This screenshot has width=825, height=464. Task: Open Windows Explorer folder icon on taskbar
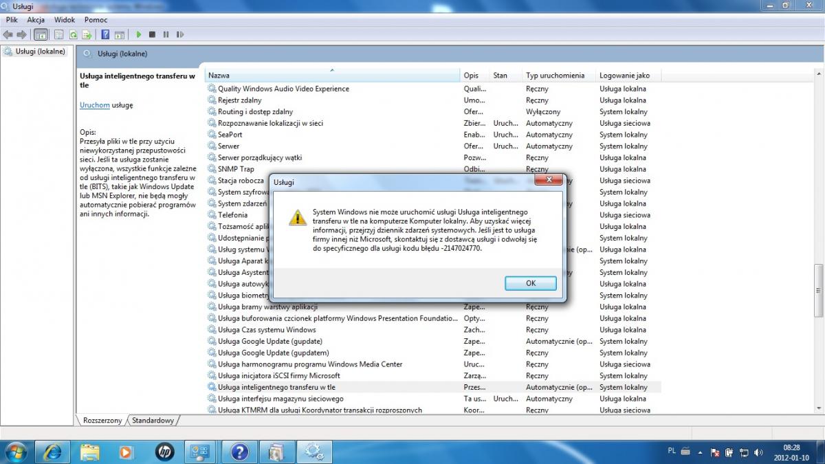click(x=90, y=452)
